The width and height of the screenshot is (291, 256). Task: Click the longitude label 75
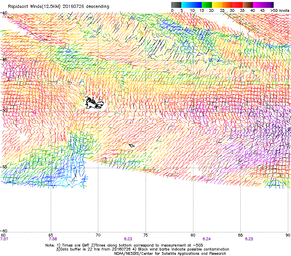[x=145, y=235]
